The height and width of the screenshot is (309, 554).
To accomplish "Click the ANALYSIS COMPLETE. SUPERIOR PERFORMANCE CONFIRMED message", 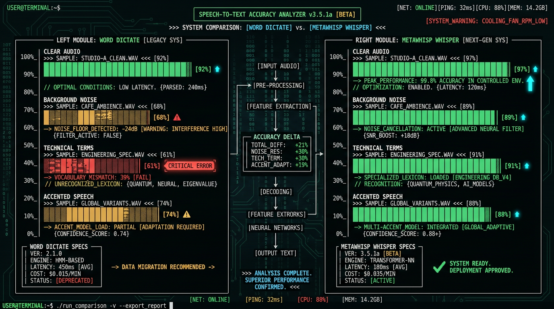I will [277, 280].
